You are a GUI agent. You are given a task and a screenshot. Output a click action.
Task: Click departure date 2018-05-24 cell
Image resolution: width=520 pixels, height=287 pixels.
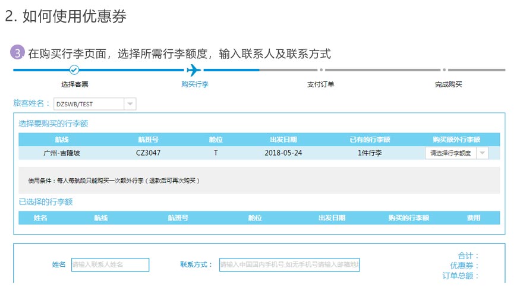click(x=283, y=153)
